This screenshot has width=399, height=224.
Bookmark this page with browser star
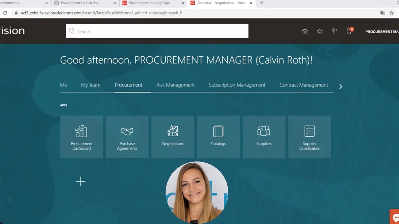[x=392, y=13]
